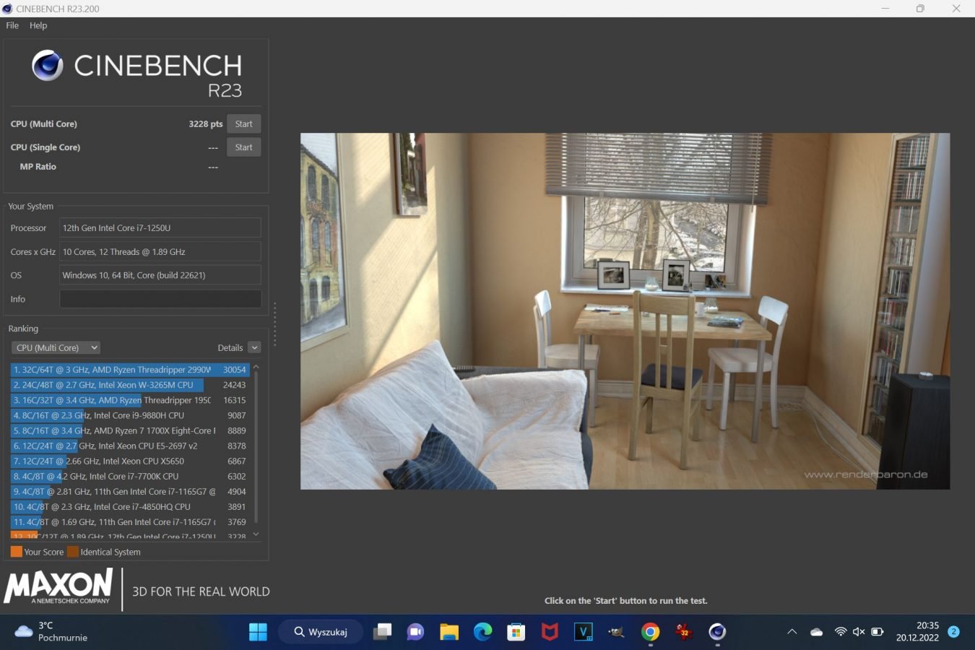975x650 pixels.
Task: Click the battery tray icon
Action: tap(877, 632)
